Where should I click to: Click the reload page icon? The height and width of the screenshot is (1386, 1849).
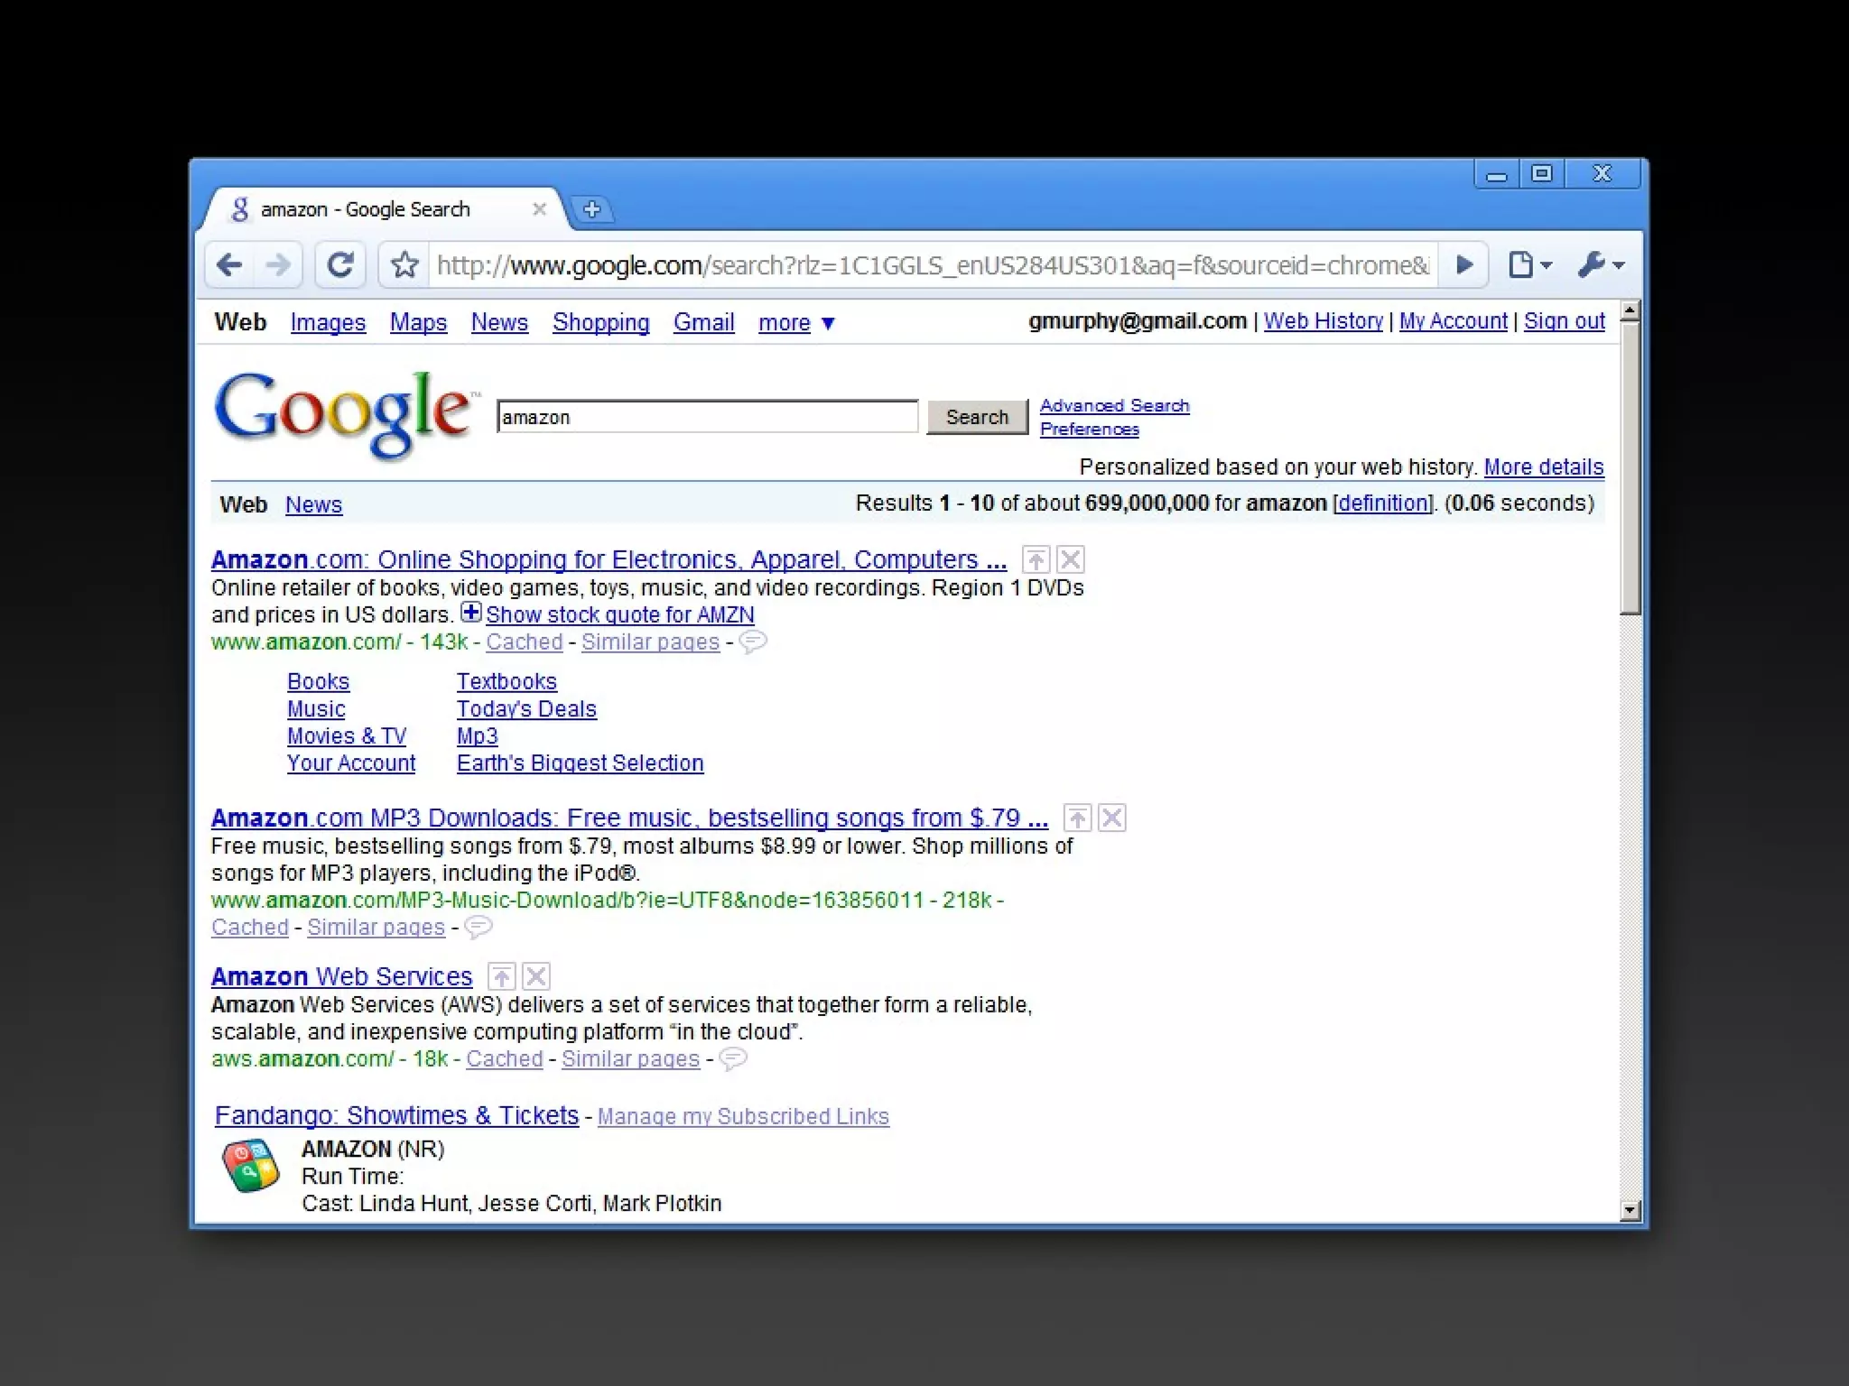click(x=340, y=264)
